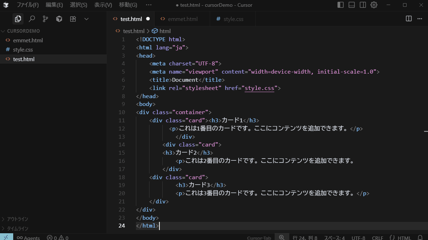Open the 編集(E) menu
The image size is (428, 240).
click(54, 5)
